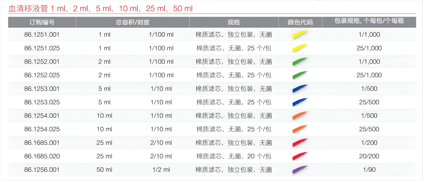Screen dimensions: 423x181
Task: Click the red color swatch for 86.1685.001
Action: click(x=300, y=142)
